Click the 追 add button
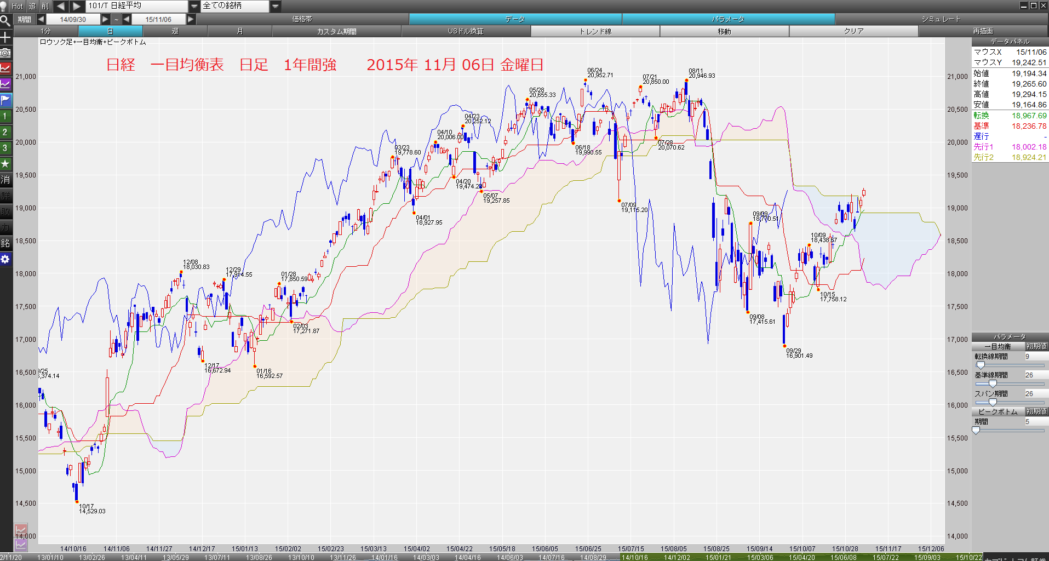 click(x=32, y=6)
